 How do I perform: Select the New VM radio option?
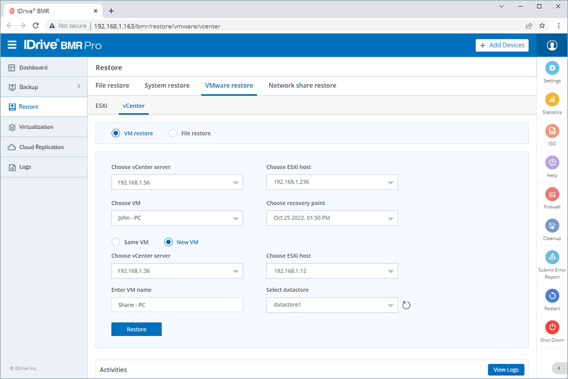(x=168, y=242)
